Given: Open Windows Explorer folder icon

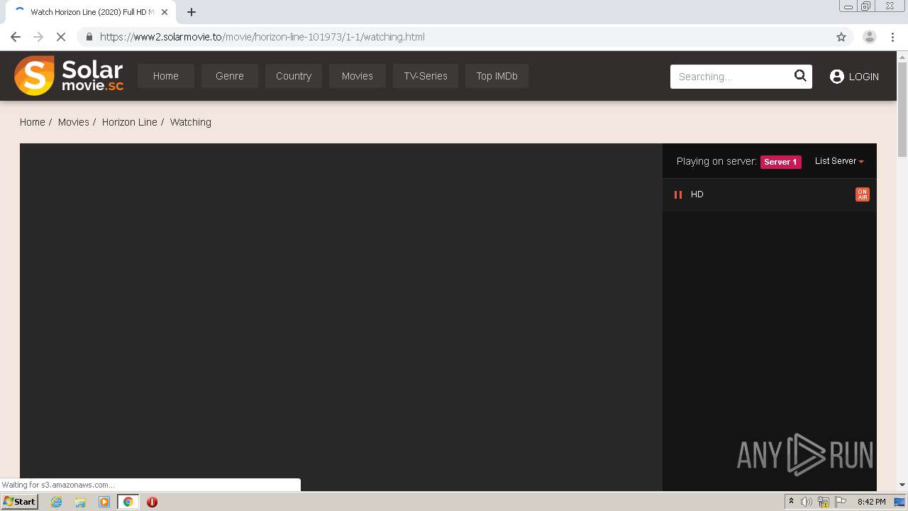Looking at the screenshot, I should coord(80,502).
